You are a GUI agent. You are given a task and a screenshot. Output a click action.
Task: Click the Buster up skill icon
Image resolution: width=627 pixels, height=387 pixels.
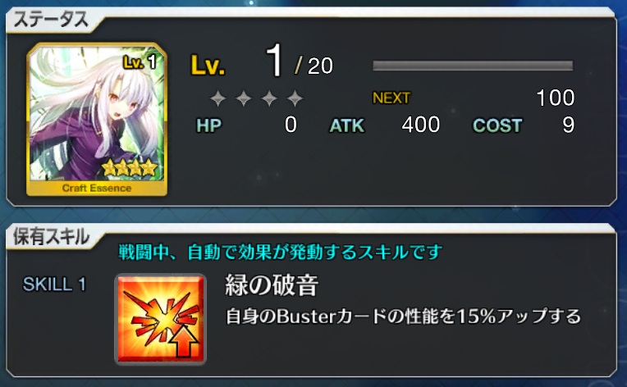(160, 319)
